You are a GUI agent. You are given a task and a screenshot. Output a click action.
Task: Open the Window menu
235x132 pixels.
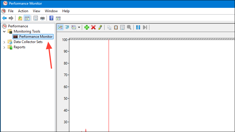[x=51, y=11]
